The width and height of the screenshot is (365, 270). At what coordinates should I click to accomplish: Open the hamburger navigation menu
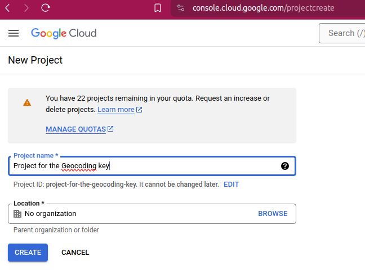tap(14, 33)
